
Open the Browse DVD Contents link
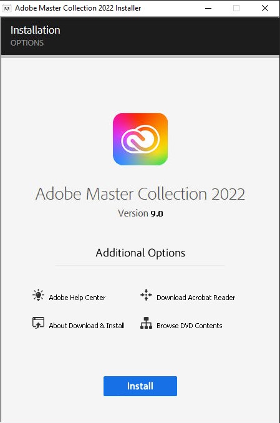(x=190, y=326)
